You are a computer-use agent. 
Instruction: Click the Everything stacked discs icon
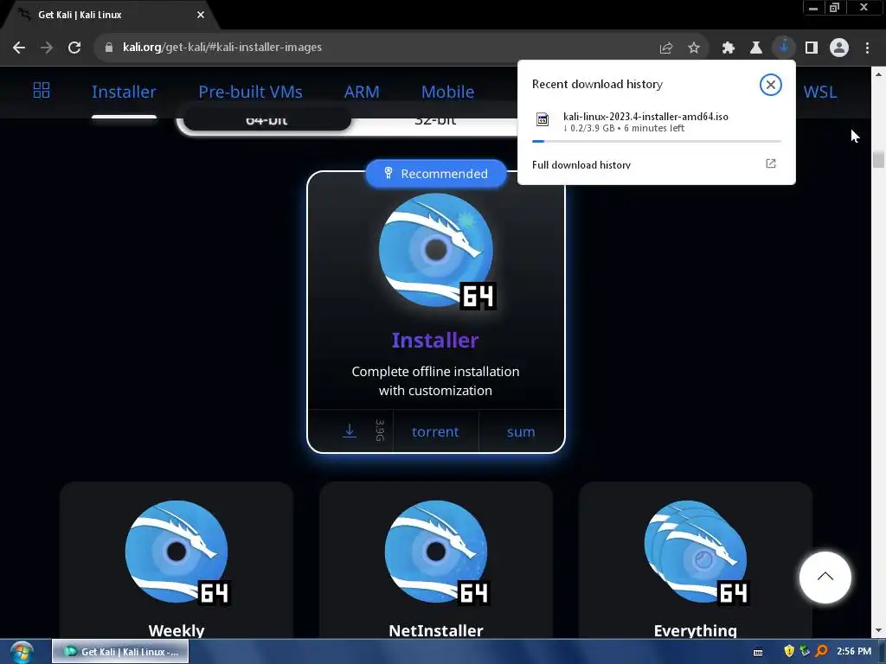pyautogui.click(x=696, y=552)
